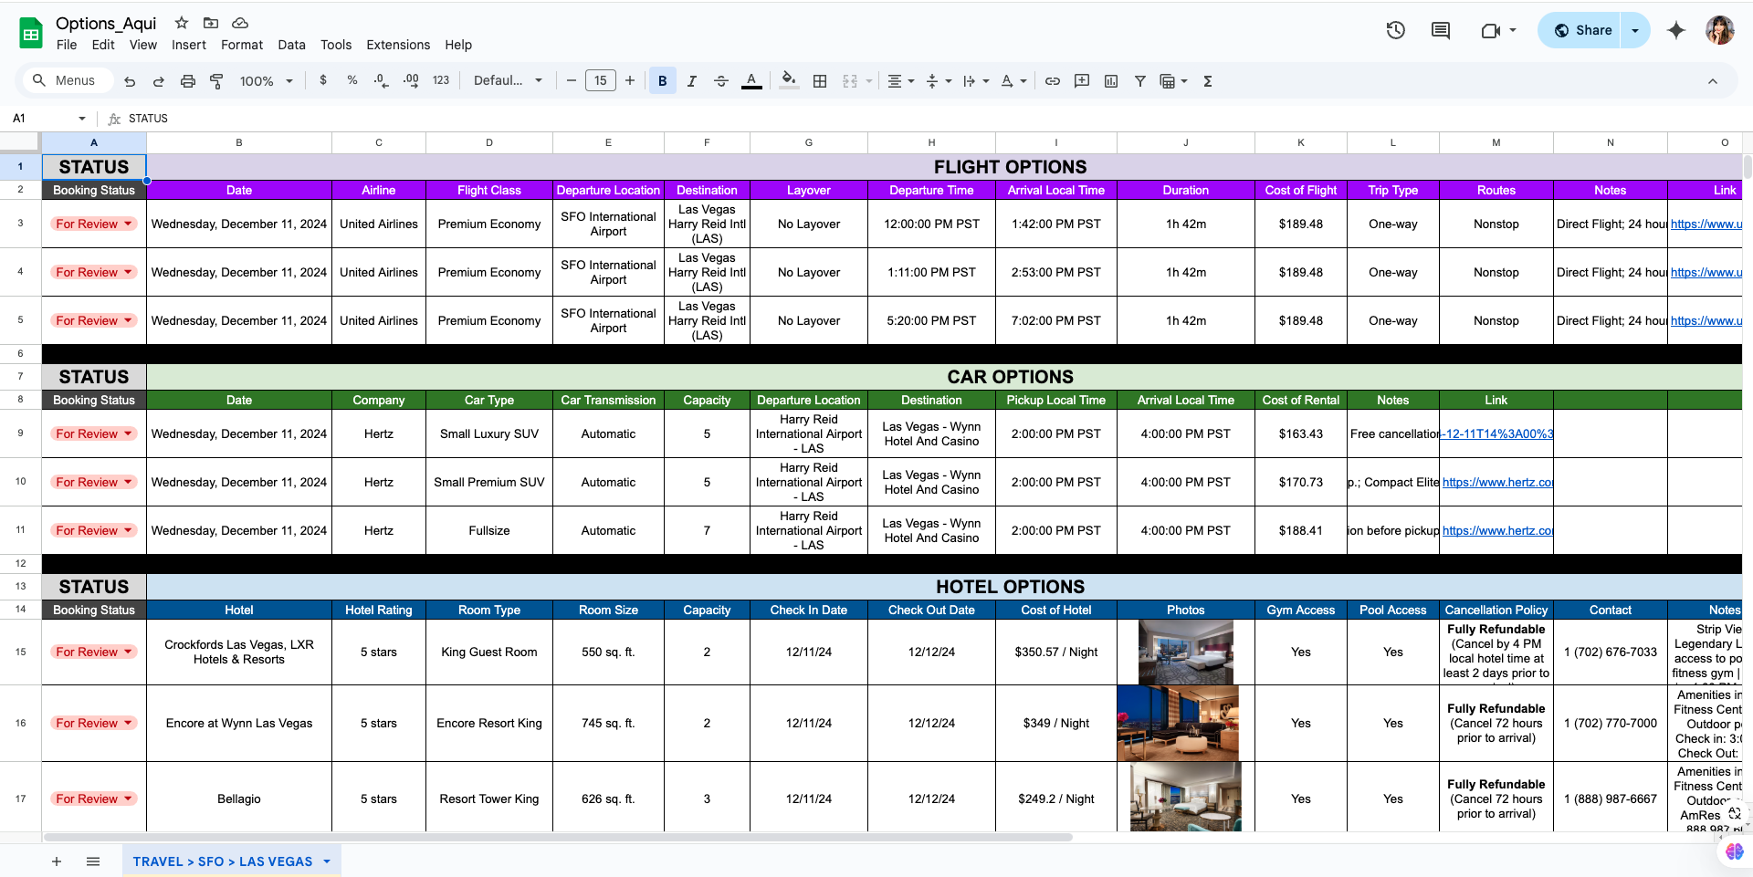Open the text color picker
Screen dimensions: 1753x877
tap(751, 81)
